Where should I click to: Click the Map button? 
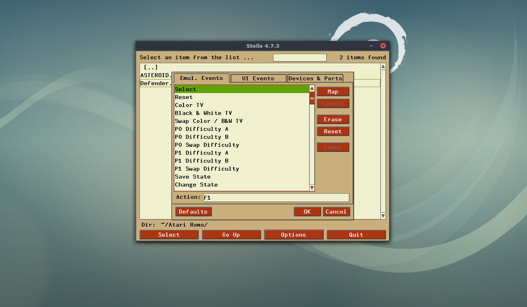pos(333,91)
